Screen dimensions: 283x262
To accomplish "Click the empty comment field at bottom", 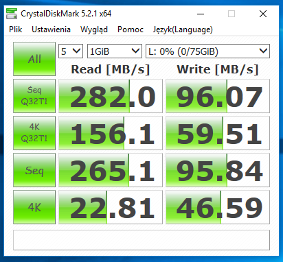I will (141, 240).
